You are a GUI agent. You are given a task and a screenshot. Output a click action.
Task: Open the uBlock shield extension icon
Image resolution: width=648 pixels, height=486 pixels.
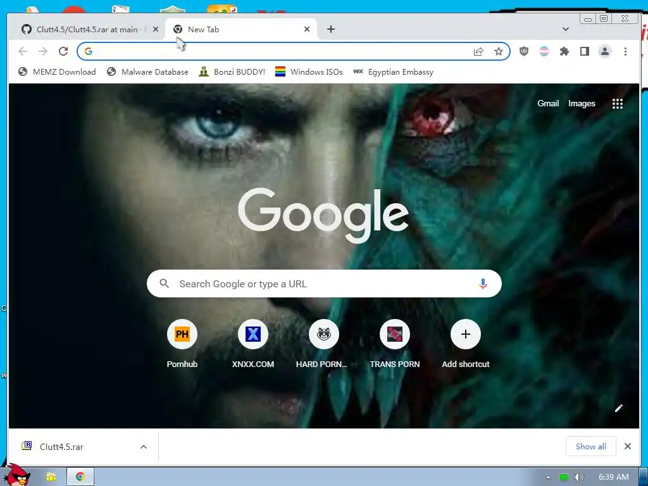524,51
